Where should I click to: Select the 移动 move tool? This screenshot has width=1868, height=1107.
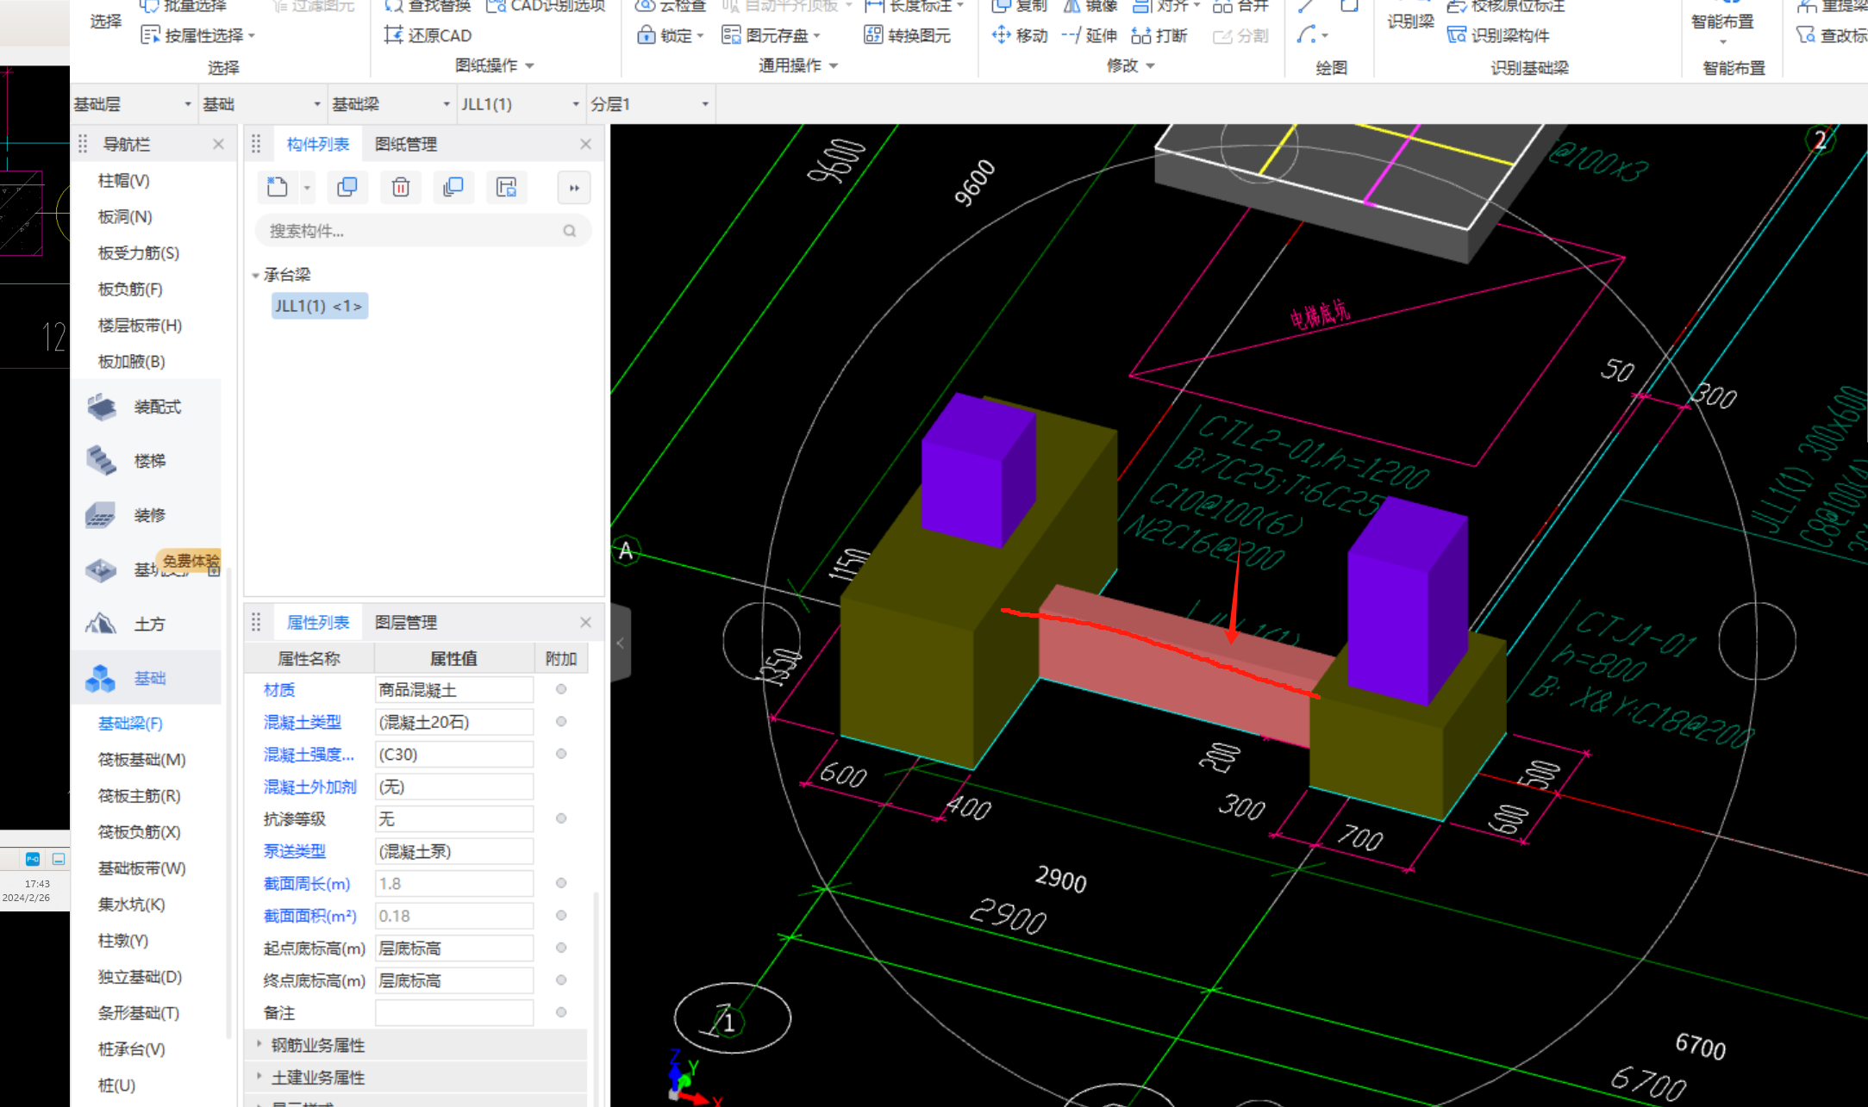(x=1020, y=35)
